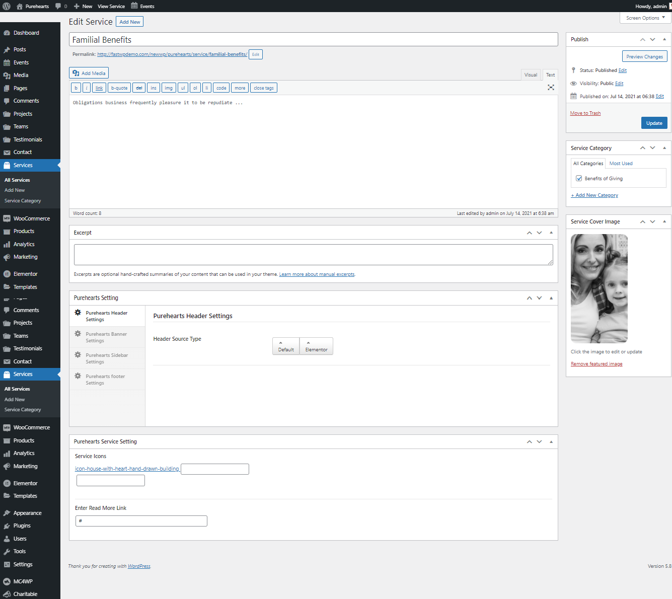Click the Pureharts footer Settings gear icon

click(78, 376)
